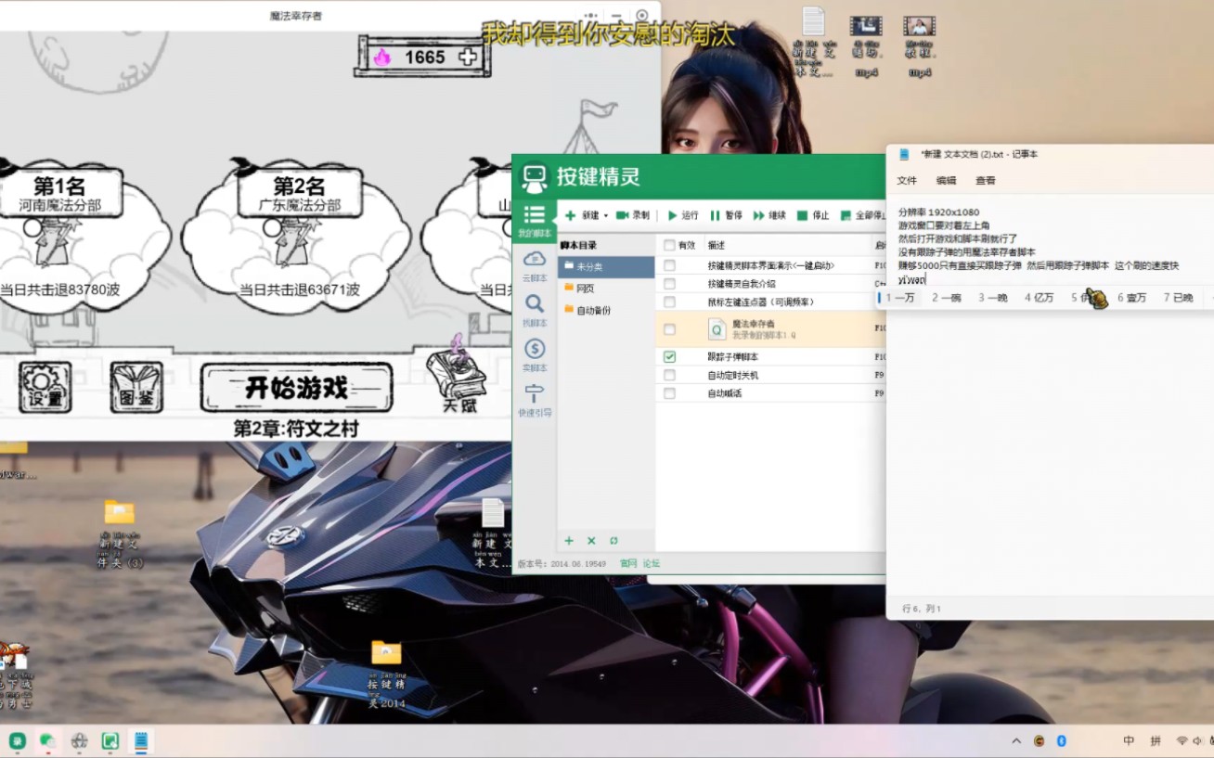This screenshot has width=1214, height=758.
Task: Check box for 鼠标左键连点器 script
Action: (669, 302)
